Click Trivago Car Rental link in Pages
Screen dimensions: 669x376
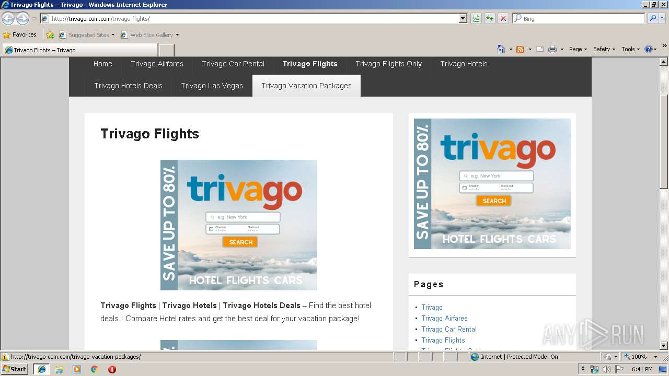449,329
